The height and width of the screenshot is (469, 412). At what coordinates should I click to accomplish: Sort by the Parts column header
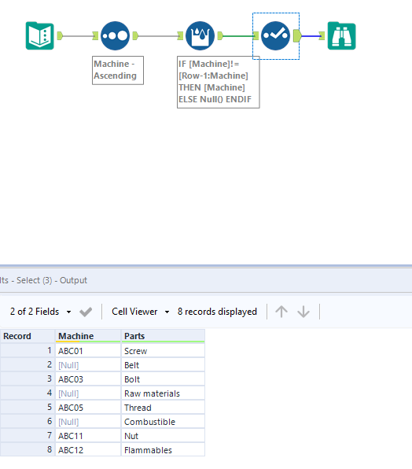tap(163, 336)
